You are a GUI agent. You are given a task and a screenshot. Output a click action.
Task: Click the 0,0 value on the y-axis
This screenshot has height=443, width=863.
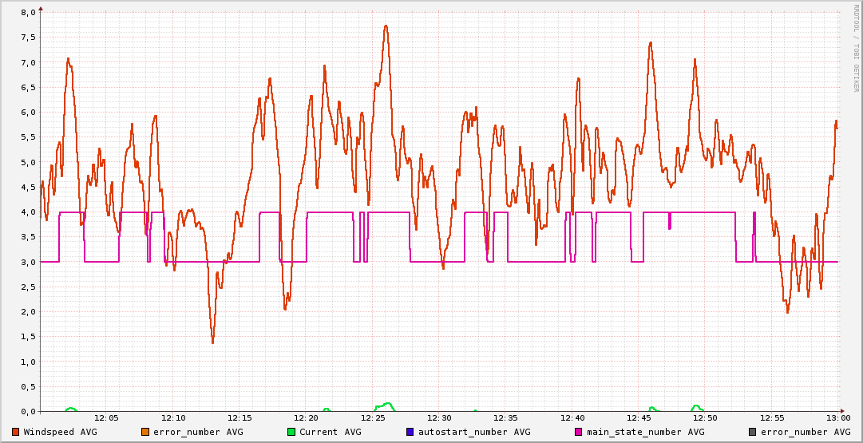click(27, 411)
